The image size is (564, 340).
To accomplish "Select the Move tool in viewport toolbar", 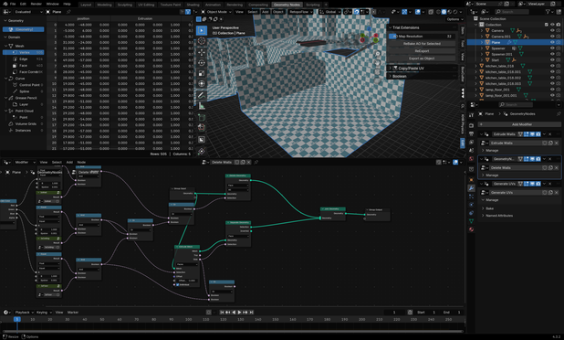I will 202,53.
